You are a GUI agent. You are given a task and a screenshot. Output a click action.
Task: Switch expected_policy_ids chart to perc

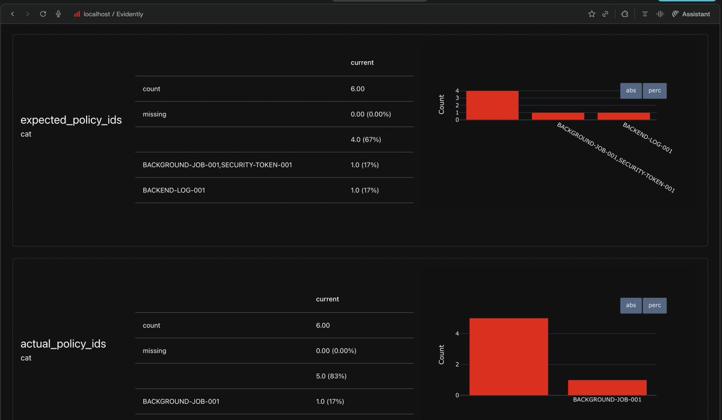point(655,90)
